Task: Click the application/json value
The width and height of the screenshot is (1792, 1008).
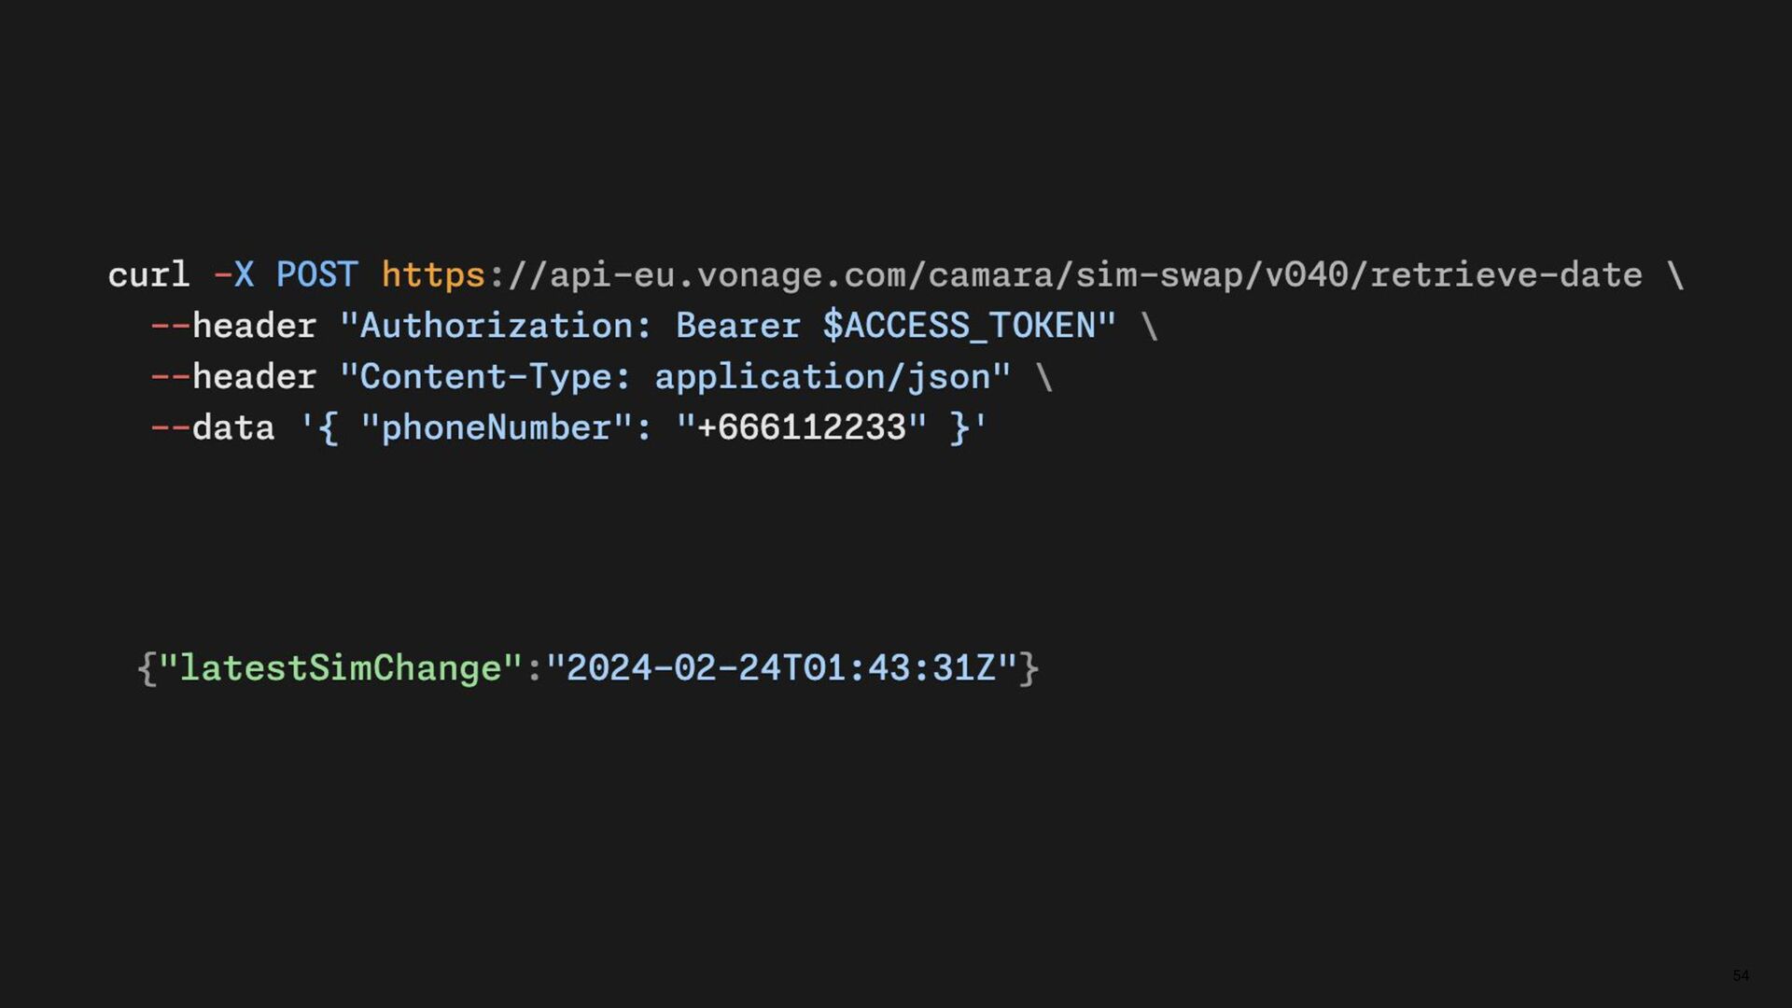Action: [822, 378]
